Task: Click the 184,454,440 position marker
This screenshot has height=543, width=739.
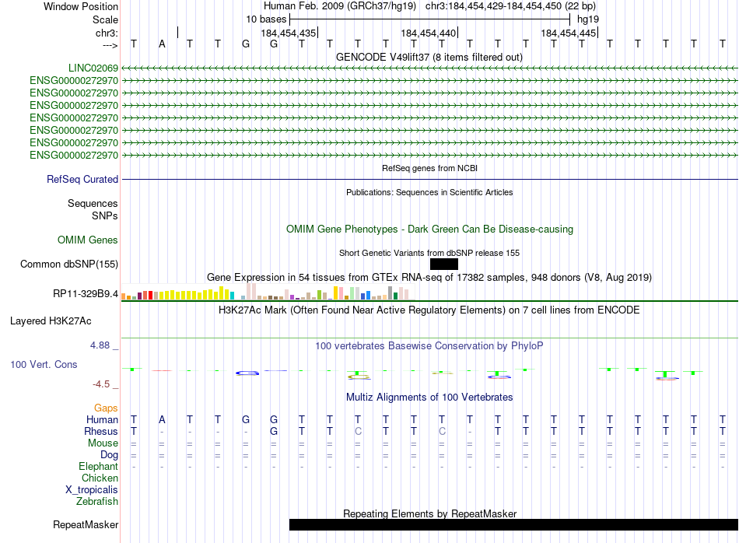Action: 429,33
